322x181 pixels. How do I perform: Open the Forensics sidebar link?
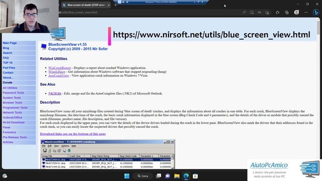click(9, 132)
